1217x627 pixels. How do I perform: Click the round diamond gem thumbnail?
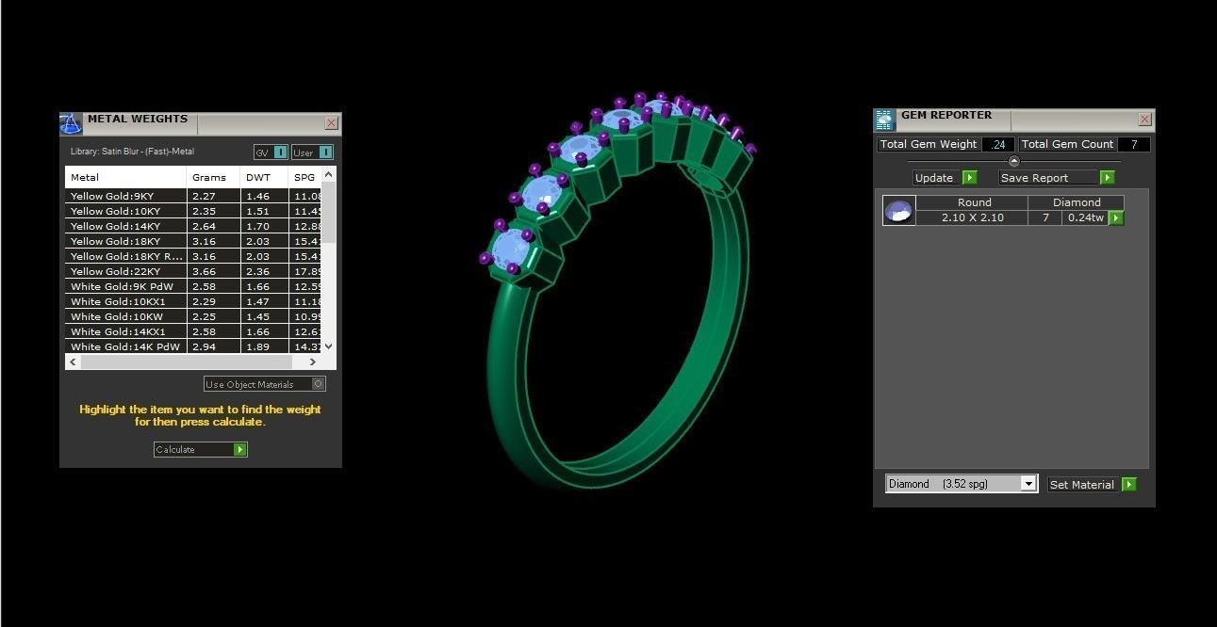click(x=898, y=211)
